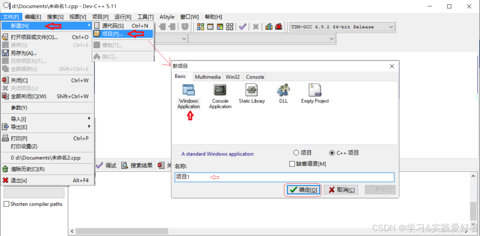
Task: Click the vertical scrollbar up arrow of the bottom panel
Action: click(474, 176)
